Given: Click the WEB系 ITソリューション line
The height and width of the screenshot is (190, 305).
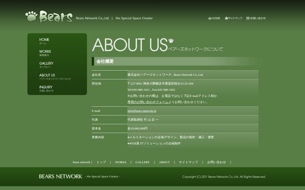Looking at the screenshot, I should click(154, 143).
